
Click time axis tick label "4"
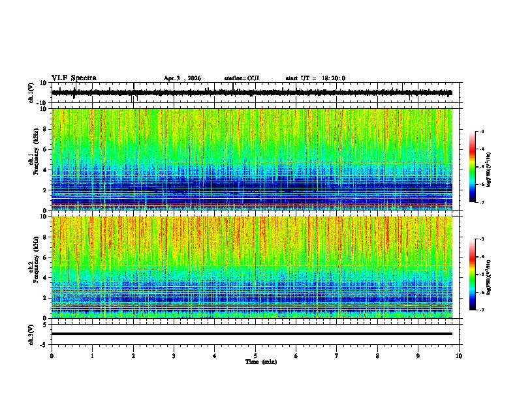pos(215,356)
